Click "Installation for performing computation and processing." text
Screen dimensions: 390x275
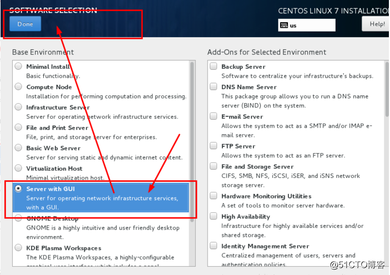click(106, 96)
